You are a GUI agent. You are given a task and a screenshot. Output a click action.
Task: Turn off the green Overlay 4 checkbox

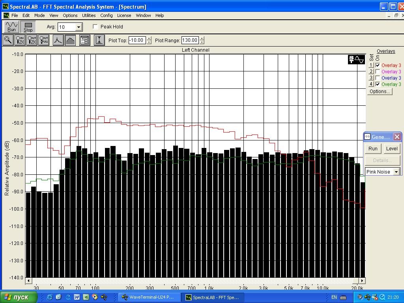tap(378, 84)
